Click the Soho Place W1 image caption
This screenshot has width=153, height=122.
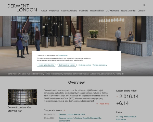(66, 74)
